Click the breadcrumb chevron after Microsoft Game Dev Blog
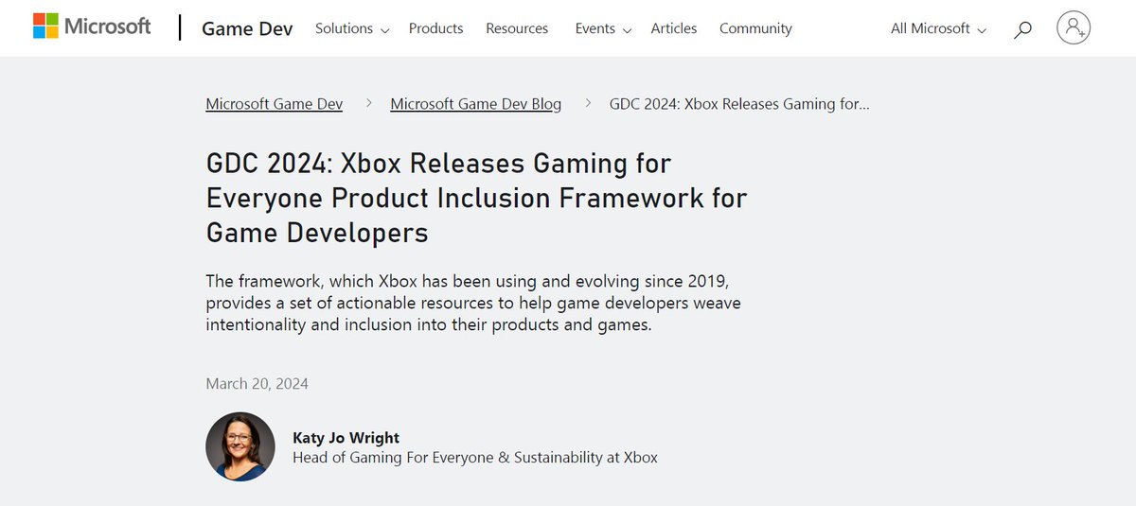Viewport: 1136px width, 506px height. coord(587,104)
